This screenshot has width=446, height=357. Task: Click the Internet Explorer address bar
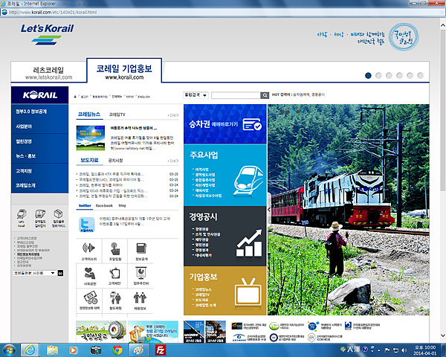[x=224, y=12]
